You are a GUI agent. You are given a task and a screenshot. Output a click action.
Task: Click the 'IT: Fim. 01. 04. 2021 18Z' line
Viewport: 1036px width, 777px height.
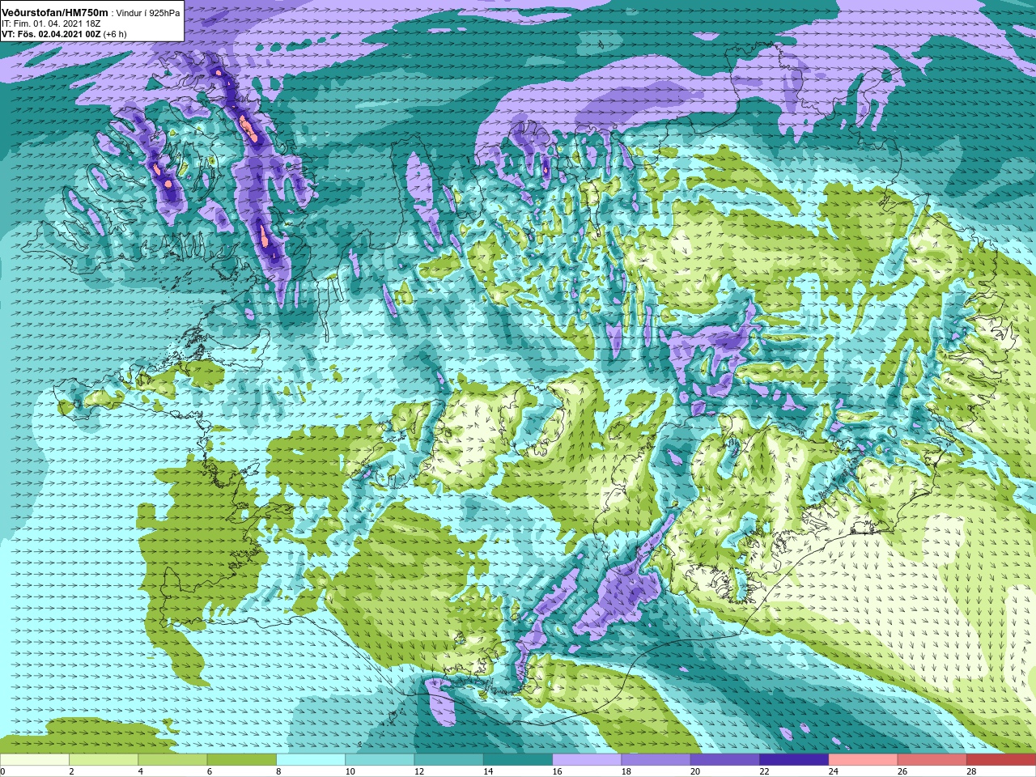pos(52,23)
